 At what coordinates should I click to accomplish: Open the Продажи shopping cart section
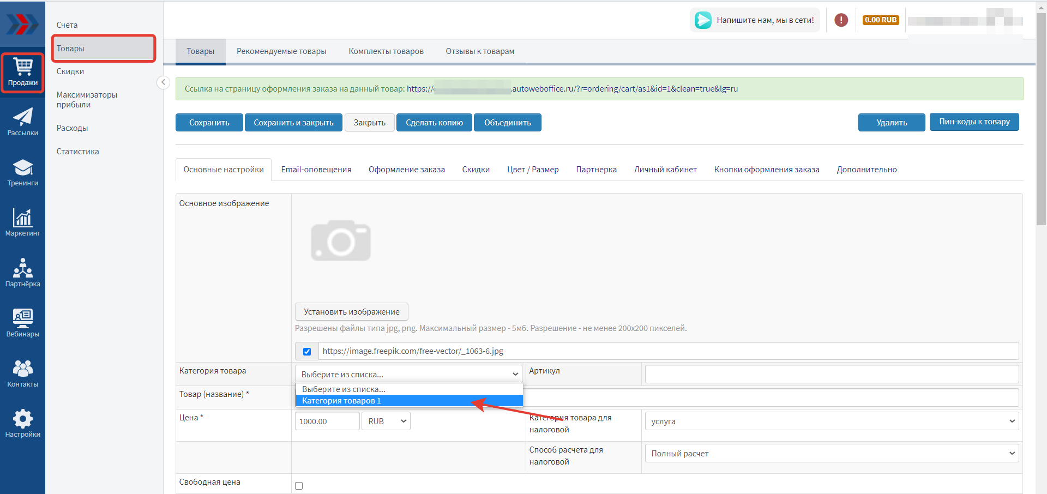click(x=22, y=73)
